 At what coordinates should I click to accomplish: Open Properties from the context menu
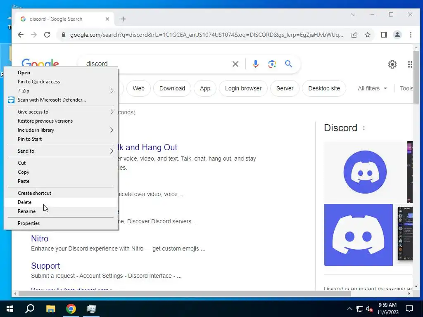point(61,223)
